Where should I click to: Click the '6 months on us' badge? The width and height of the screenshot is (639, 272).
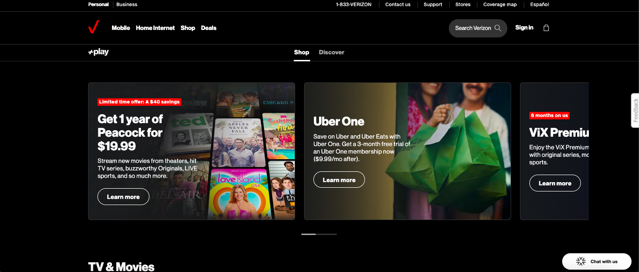click(549, 115)
